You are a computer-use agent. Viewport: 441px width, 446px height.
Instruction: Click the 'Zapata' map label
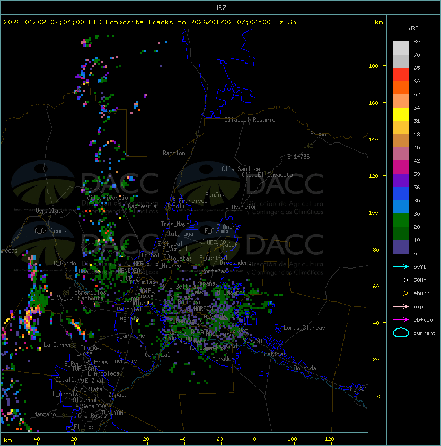[118, 395]
